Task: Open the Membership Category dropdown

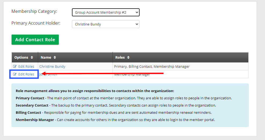Action: (x=106, y=12)
